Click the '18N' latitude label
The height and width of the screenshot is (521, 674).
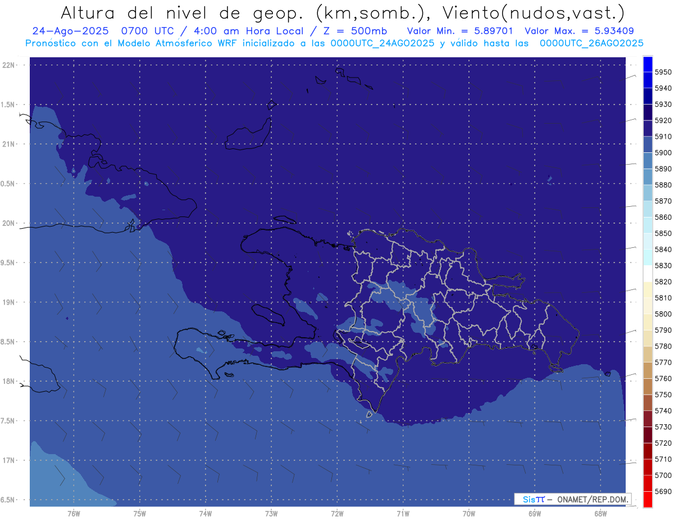coord(10,382)
